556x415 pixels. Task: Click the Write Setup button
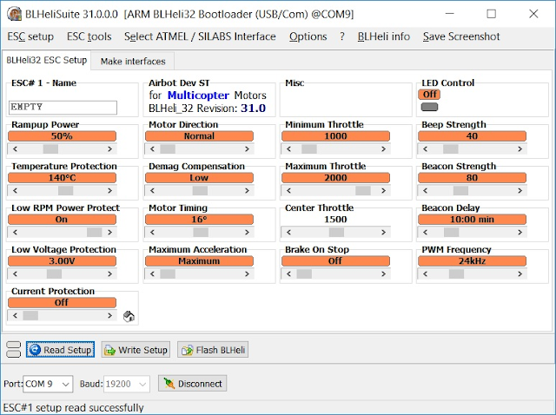pos(136,350)
